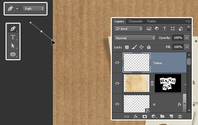The width and height of the screenshot is (198, 125).
Task: Switch to the Layers tab
Action: tap(119, 21)
